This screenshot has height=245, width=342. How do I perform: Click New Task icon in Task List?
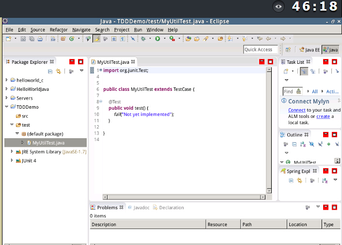click(286, 71)
